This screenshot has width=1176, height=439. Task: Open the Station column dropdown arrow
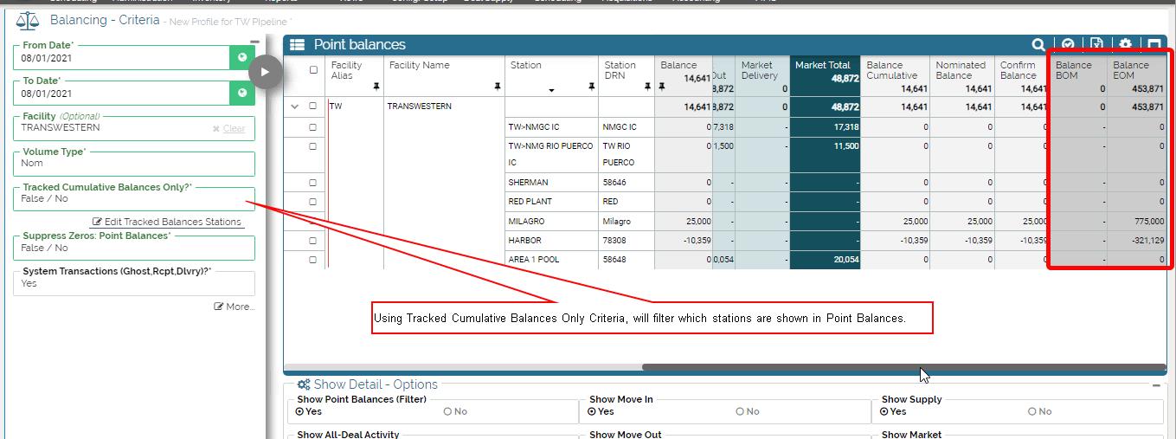[551, 90]
